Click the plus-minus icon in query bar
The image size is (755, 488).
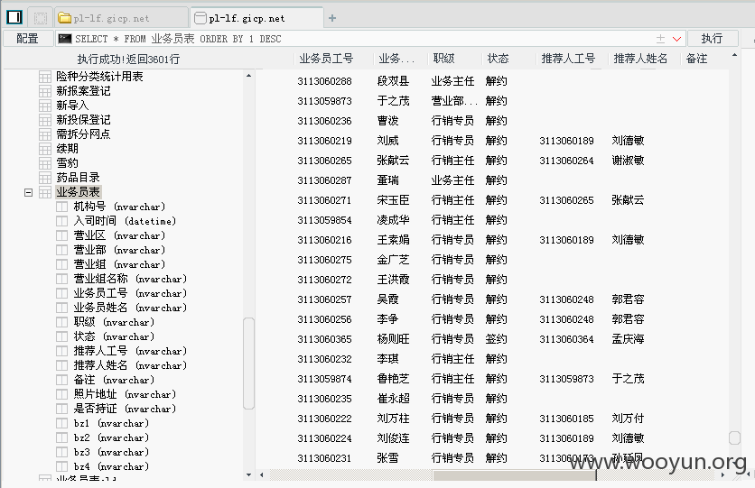click(661, 39)
